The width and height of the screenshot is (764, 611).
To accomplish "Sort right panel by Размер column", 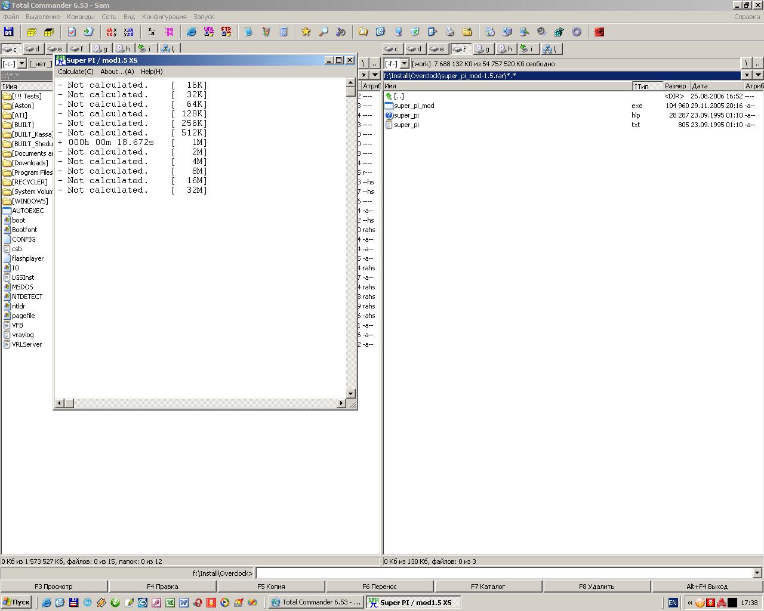I will click(x=676, y=86).
